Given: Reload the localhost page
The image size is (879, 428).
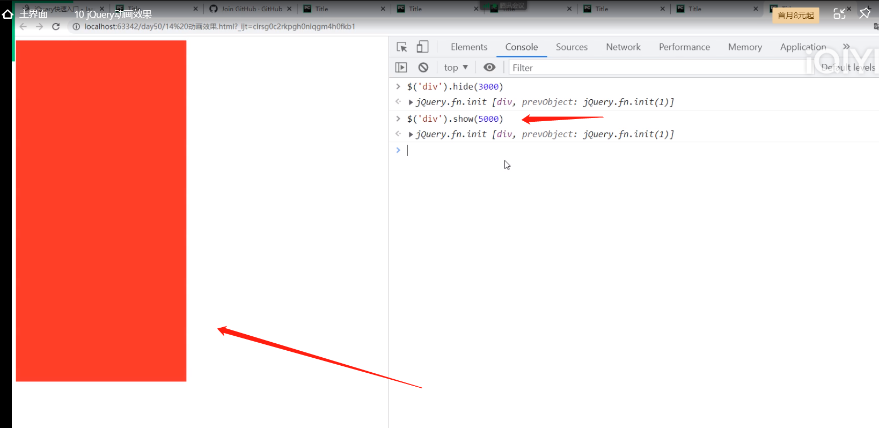Looking at the screenshot, I should 56,26.
